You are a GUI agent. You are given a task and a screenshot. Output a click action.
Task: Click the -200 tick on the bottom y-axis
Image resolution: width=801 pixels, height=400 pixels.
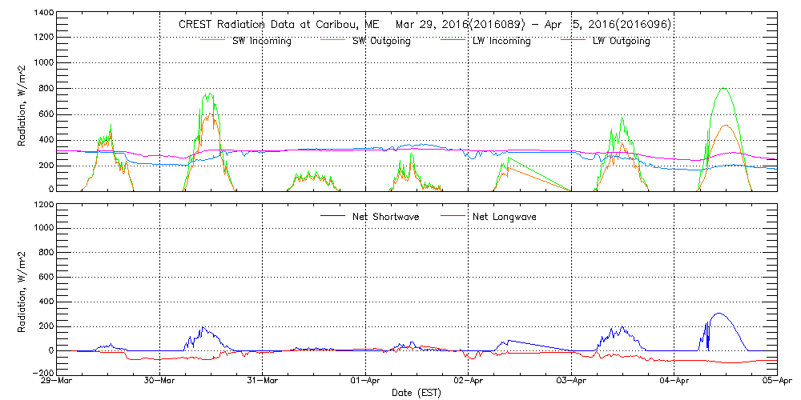[x=43, y=373]
